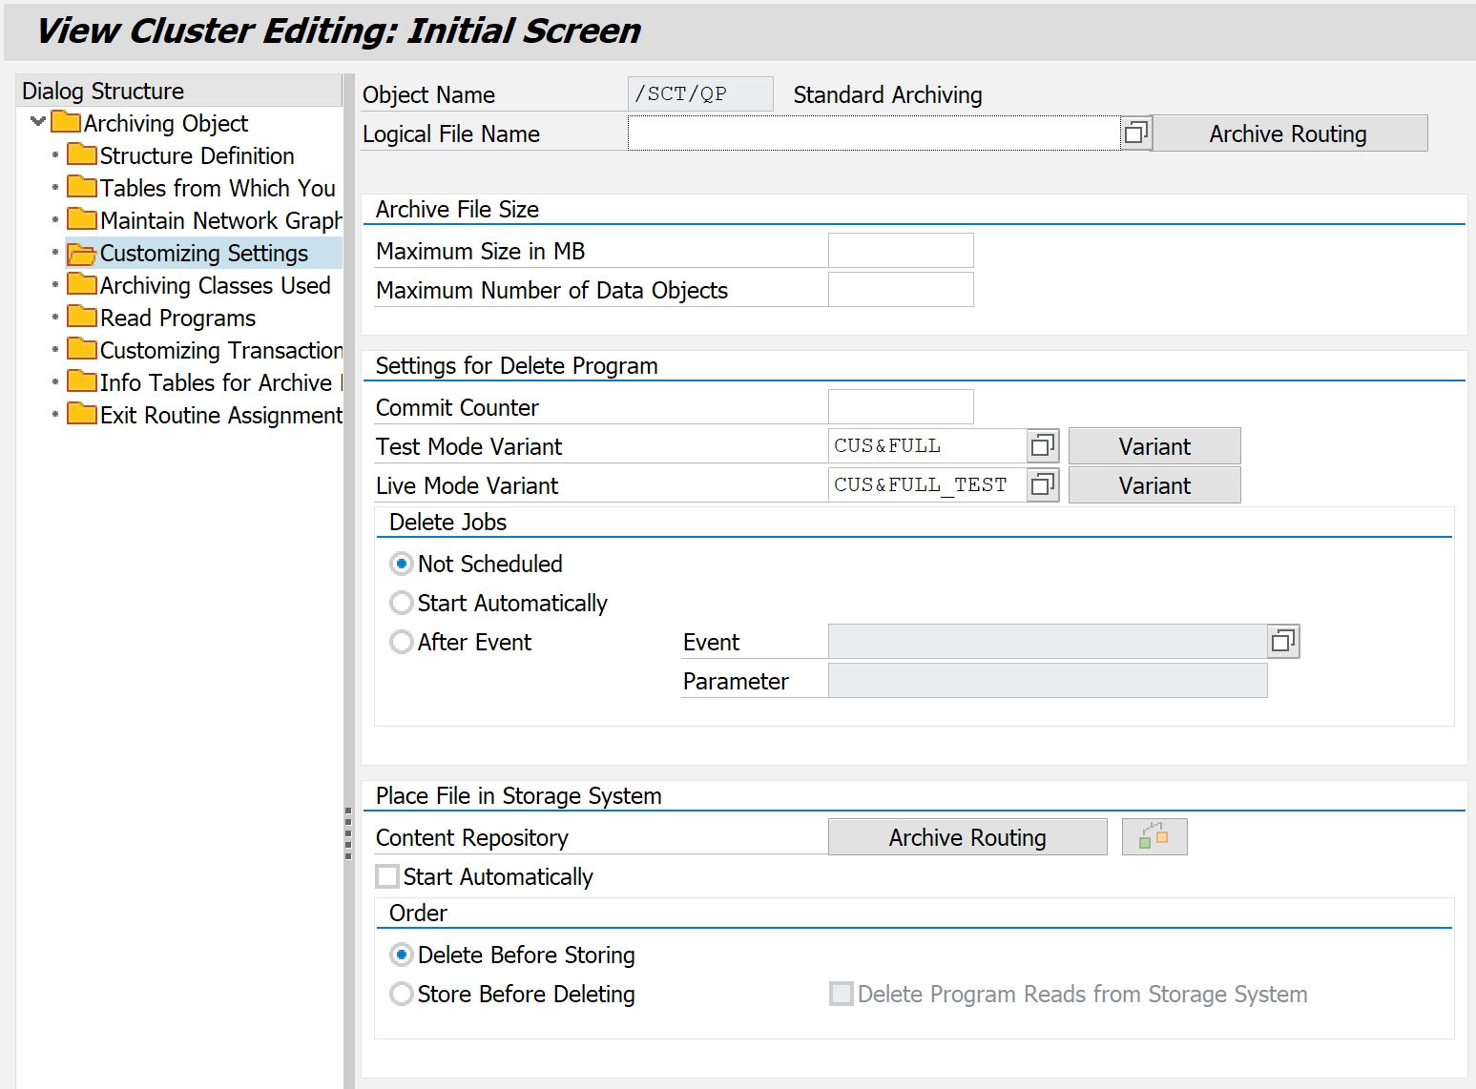
Task: Click the vertical splitter handle between panels
Action: coord(348,833)
